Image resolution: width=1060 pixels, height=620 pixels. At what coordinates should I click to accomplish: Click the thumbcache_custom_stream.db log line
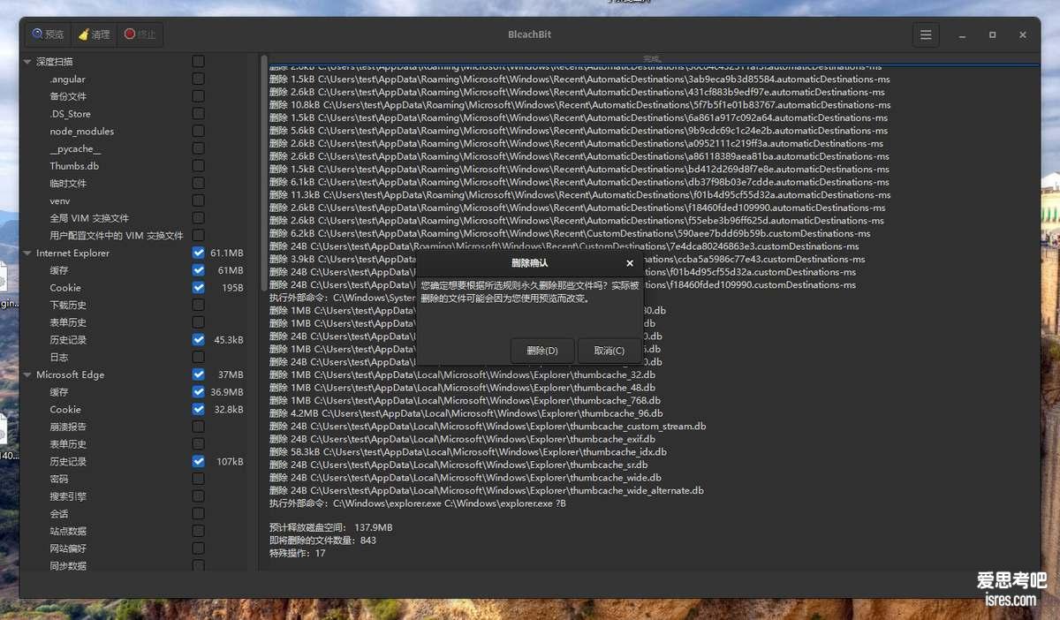(488, 427)
